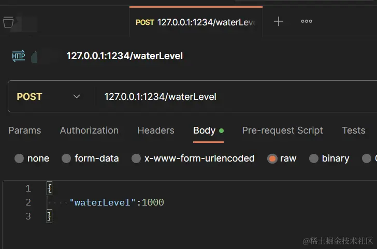The width and height of the screenshot is (377, 249).
Task: Open a new tab with plus icon
Action: coord(279,21)
